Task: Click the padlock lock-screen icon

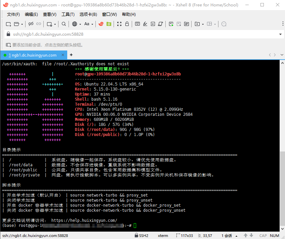Action: click(x=127, y=24)
